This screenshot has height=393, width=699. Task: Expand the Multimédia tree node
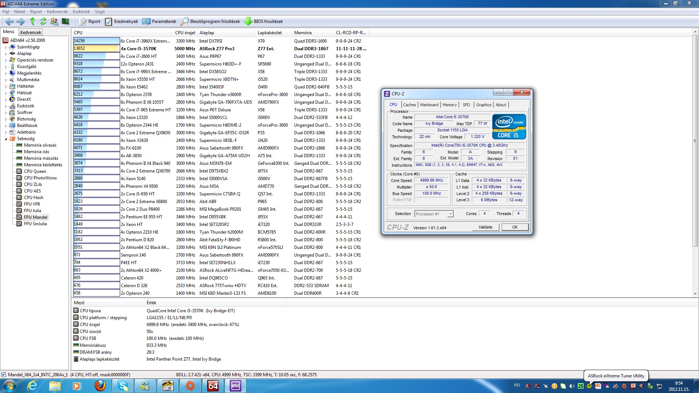[x=6, y=80]
